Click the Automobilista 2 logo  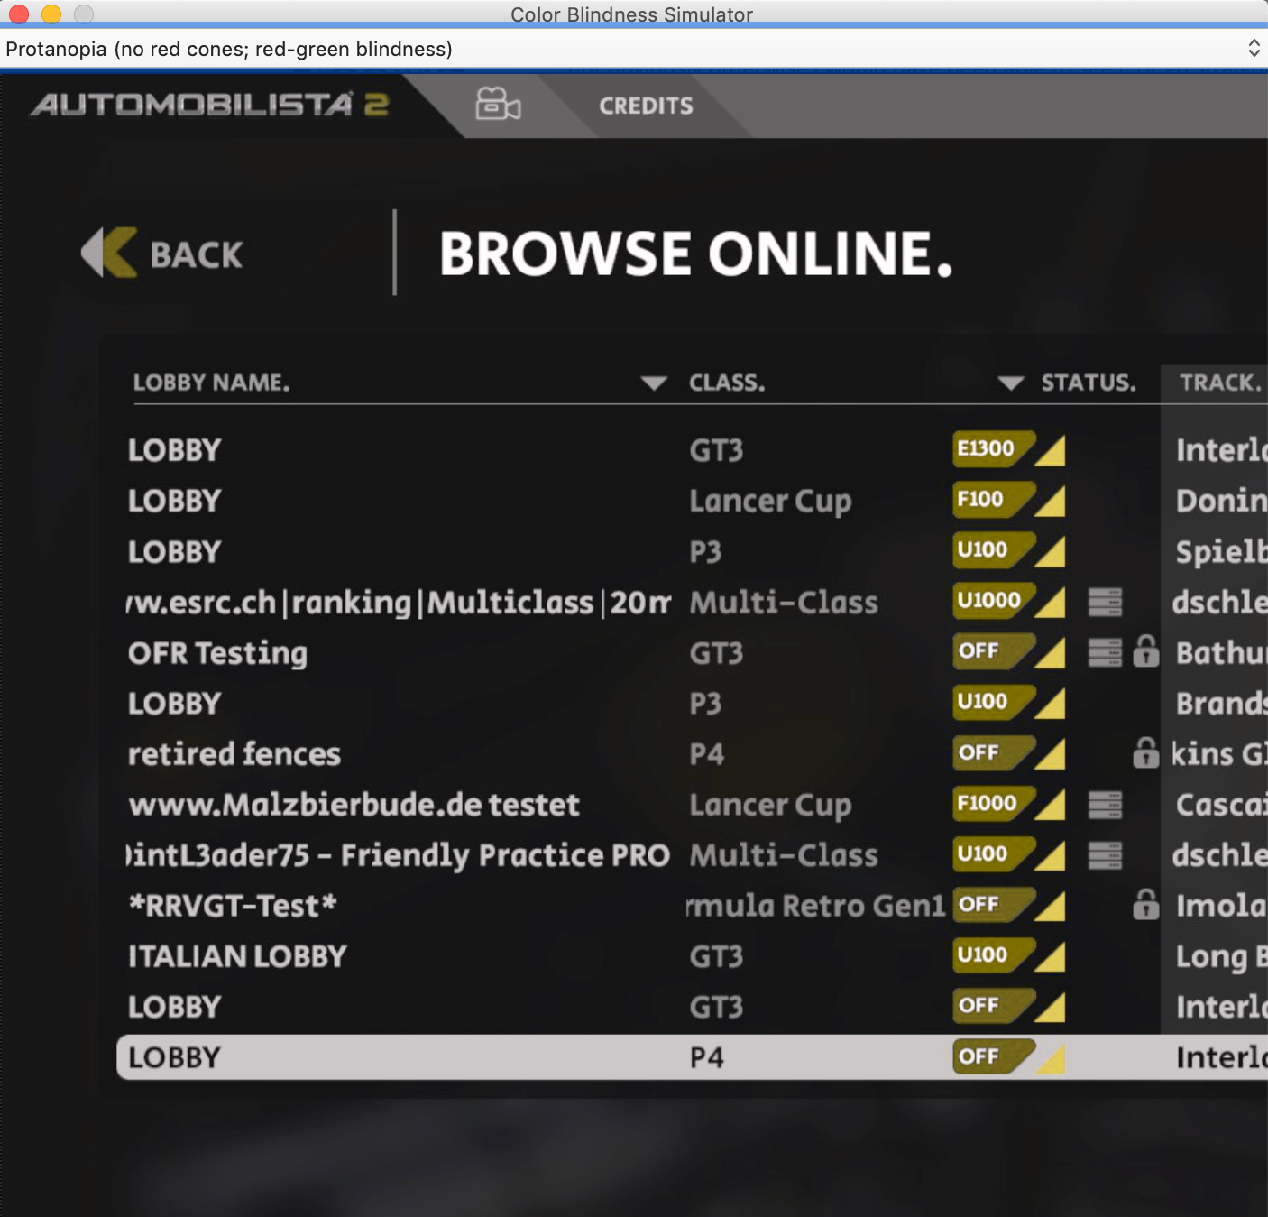click(x=209, y=105)
